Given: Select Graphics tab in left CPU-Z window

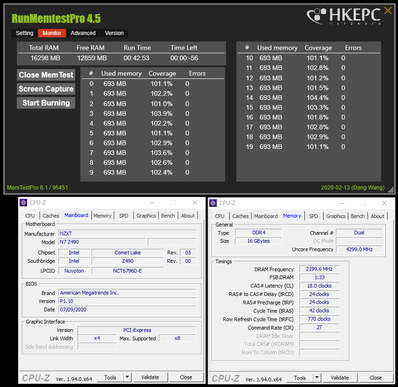Looking at the screenshot, I should point(146,216).
